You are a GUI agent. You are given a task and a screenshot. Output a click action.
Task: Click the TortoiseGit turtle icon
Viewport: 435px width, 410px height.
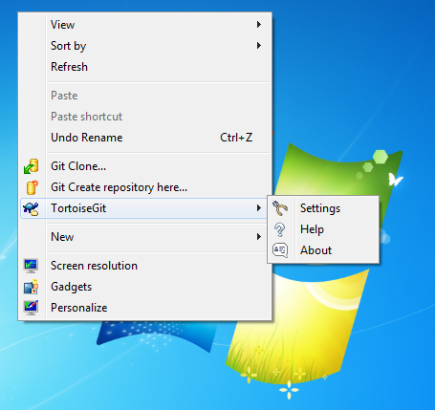(x=31, y=208)
